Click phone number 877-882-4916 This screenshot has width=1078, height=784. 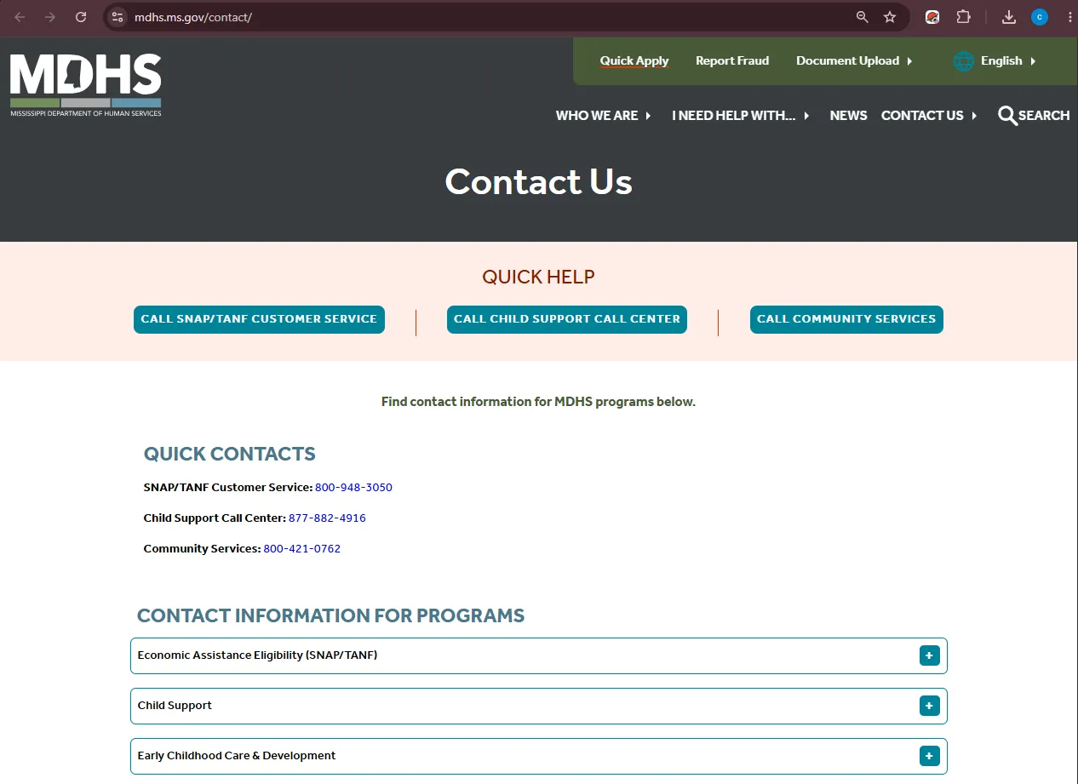click(x=327, y=518)
